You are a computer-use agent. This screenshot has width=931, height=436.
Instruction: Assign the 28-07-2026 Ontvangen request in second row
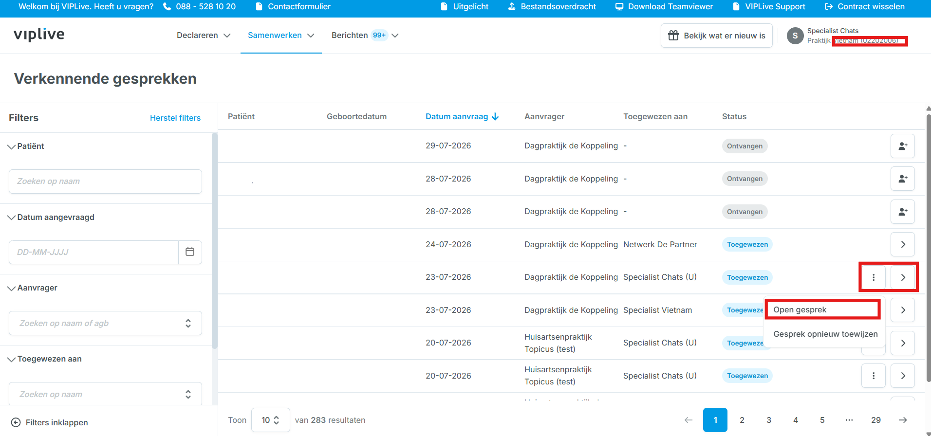coord(902,179)
